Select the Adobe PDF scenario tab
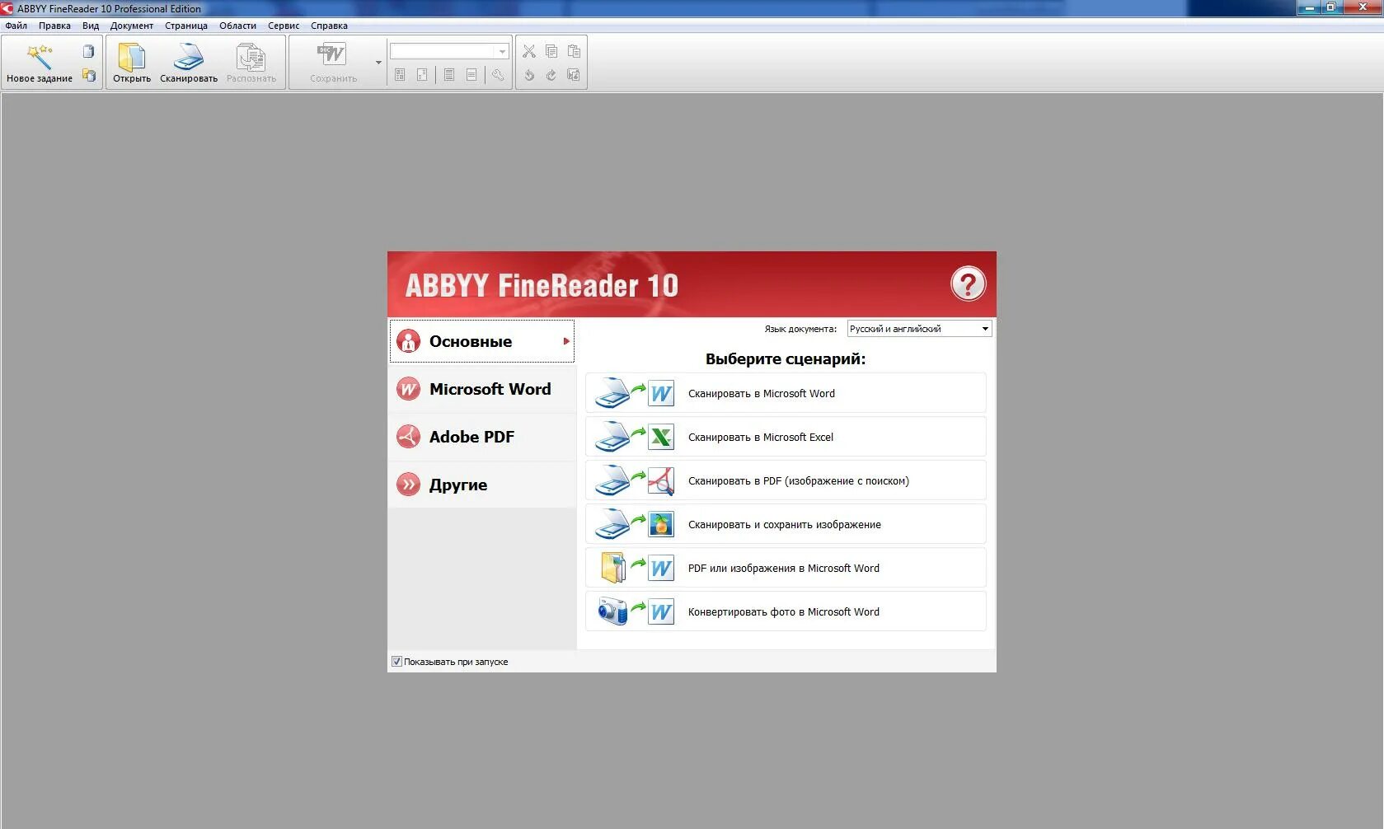 coord(482,437)
